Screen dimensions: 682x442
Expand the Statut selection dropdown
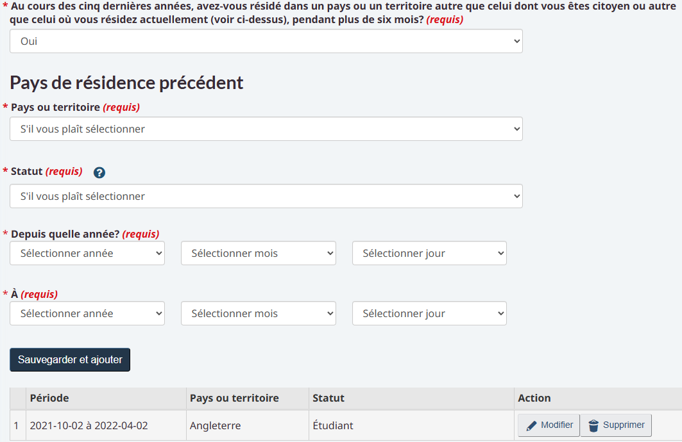(x=266, y=196)
